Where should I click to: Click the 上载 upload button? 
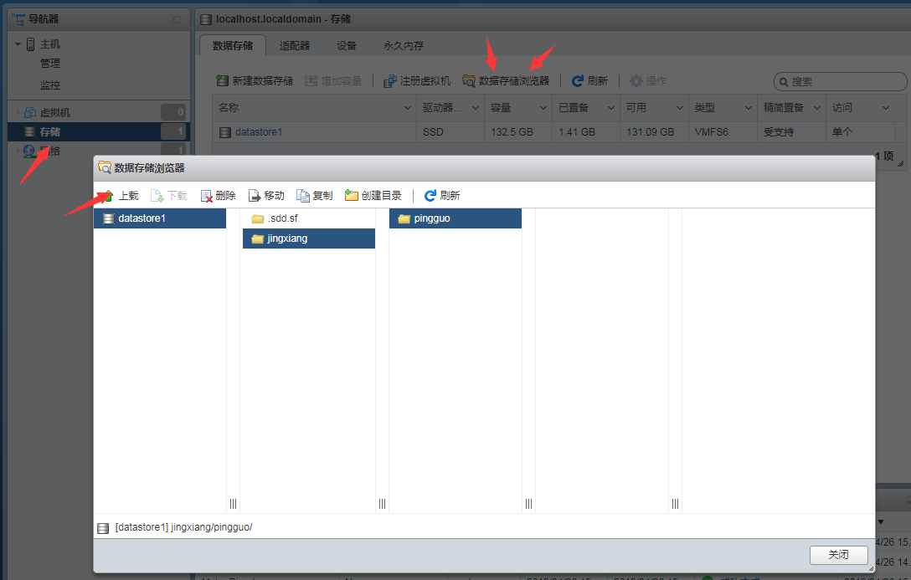[x=121, y=196]
